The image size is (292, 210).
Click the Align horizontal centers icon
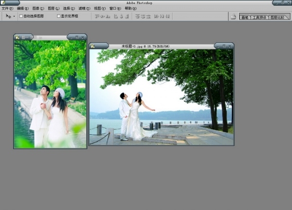click(122, 16)
